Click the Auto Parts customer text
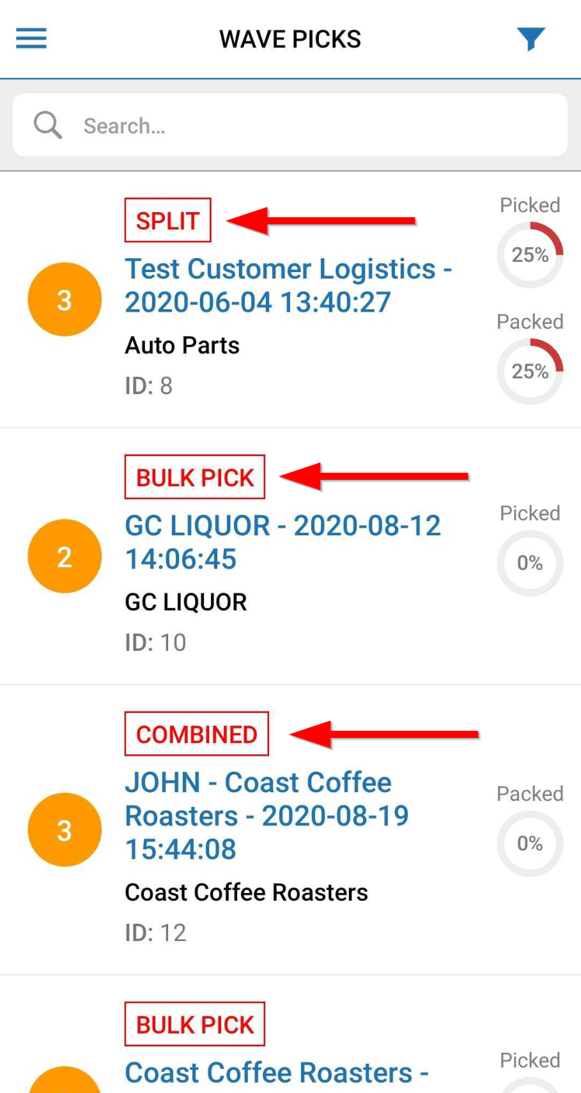 tap(182, 346)
